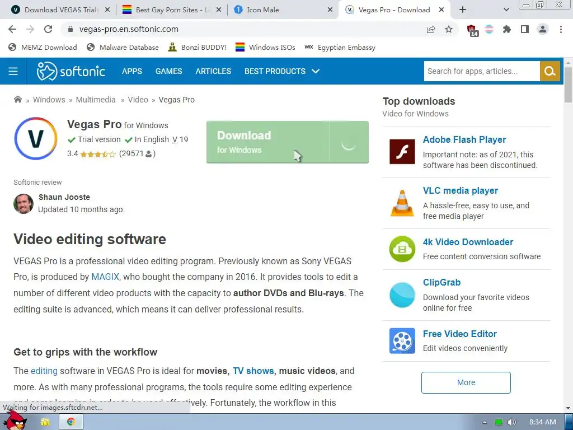Open the red shield extension with 14 badge

(x=472, y=30)
